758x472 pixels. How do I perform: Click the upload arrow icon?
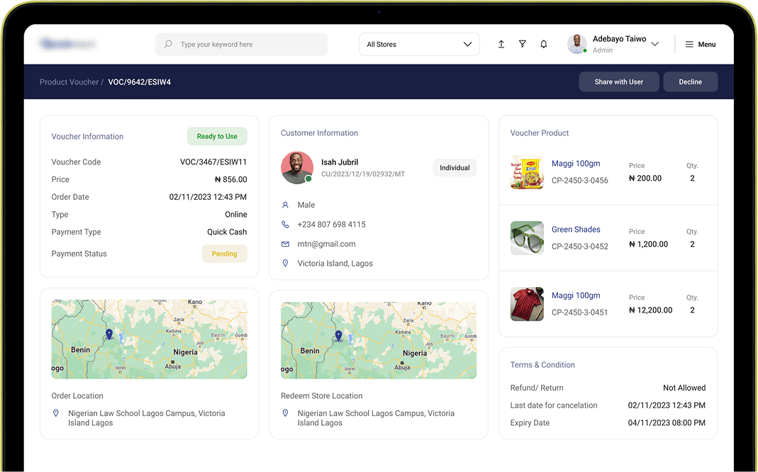coord(501,44)
